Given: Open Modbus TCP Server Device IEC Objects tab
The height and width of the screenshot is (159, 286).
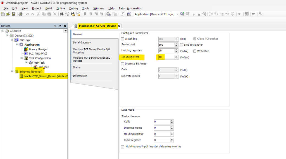Looking at the screenshot, I should click(92, 59).
